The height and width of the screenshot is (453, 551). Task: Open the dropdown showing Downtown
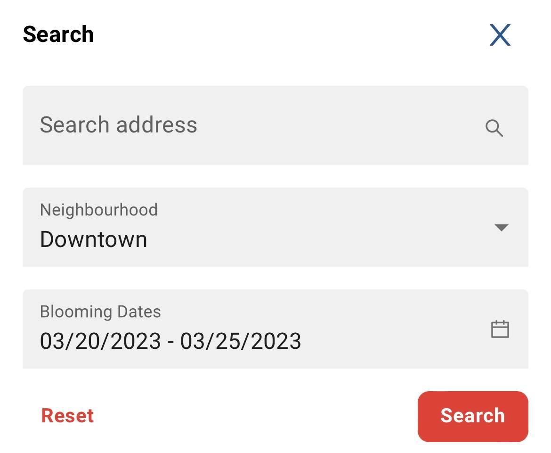pyautogui.click(x=275, y=227)
